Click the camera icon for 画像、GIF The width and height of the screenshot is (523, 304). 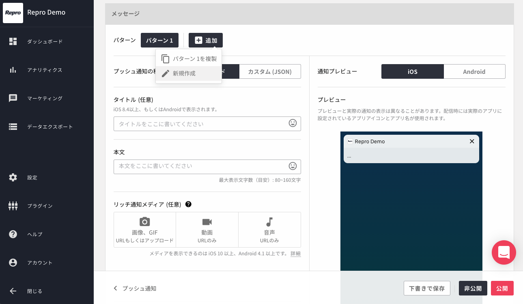[x=145, y=222]
